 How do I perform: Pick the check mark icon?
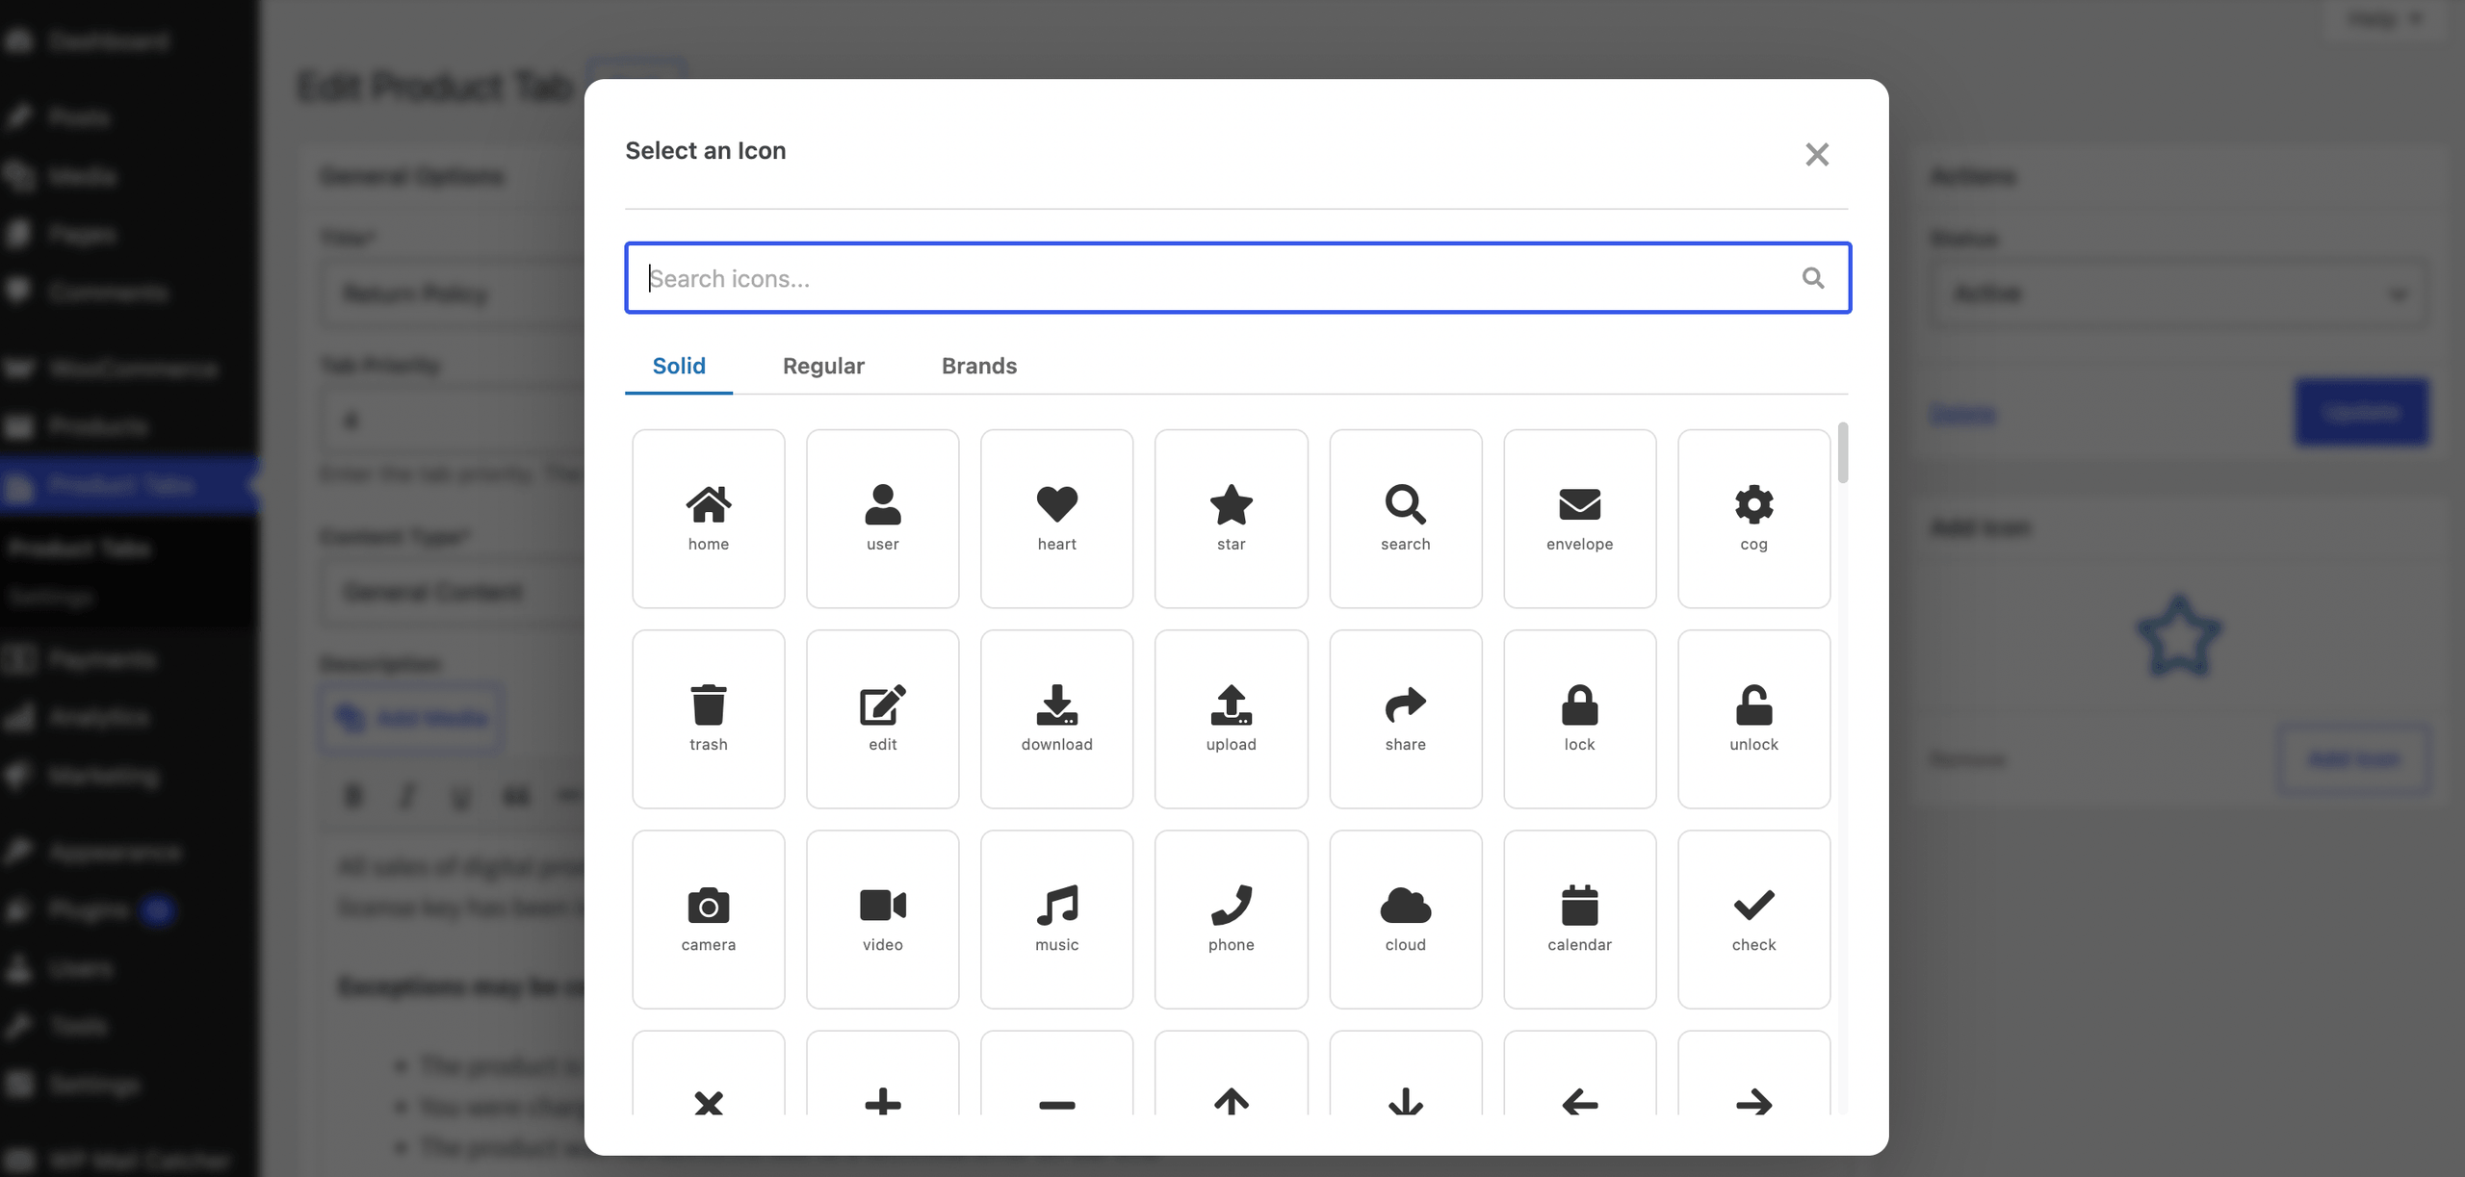pos(1753,919)
